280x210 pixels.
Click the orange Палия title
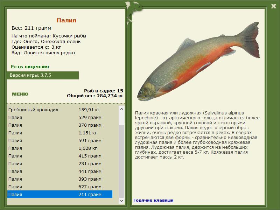coord(66,20)
